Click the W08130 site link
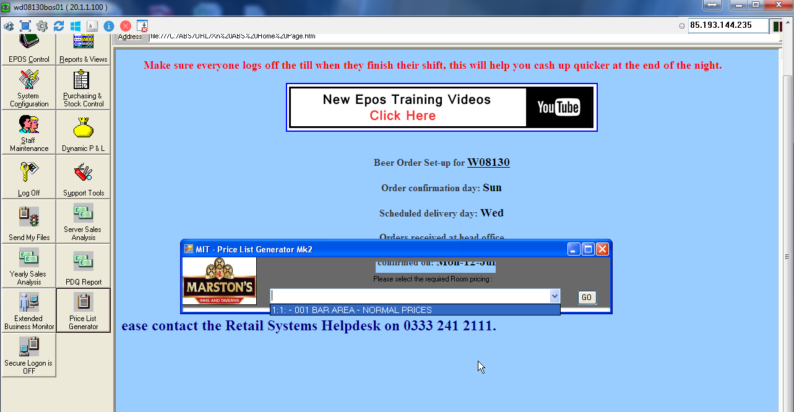This screenshot has height=412, width=794. pyautogui.click(x=488, y=163)
